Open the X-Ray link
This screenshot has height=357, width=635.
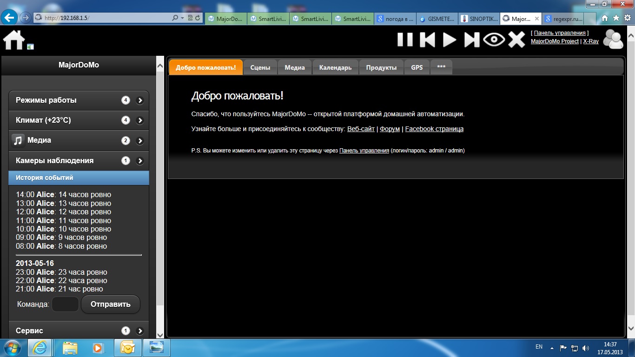click(591, 41)
